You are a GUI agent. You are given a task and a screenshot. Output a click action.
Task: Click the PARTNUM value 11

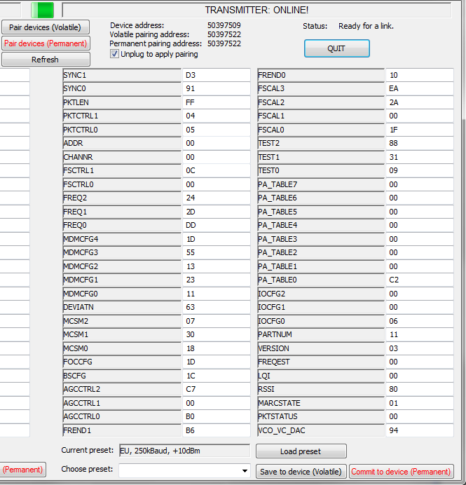pyautogui.click(x=420, y=335)
